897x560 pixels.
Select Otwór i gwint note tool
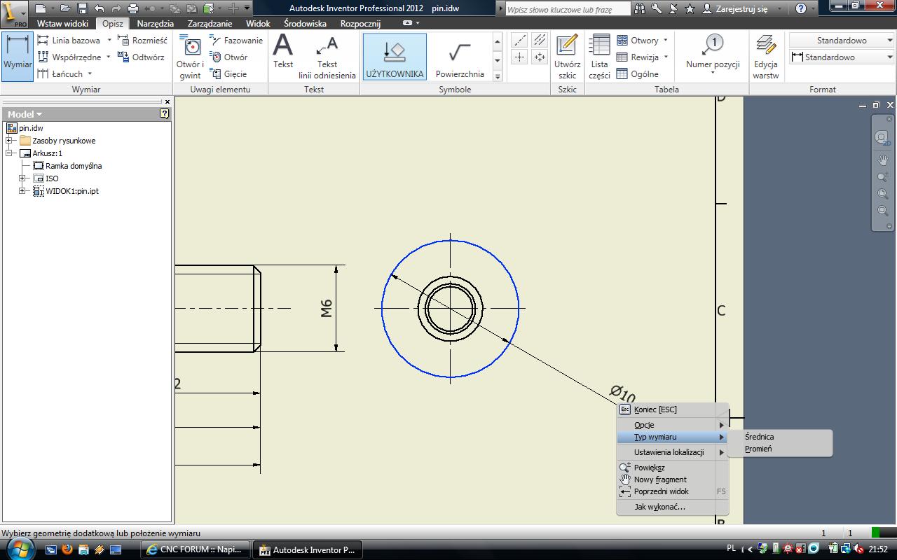pos(190,57)
